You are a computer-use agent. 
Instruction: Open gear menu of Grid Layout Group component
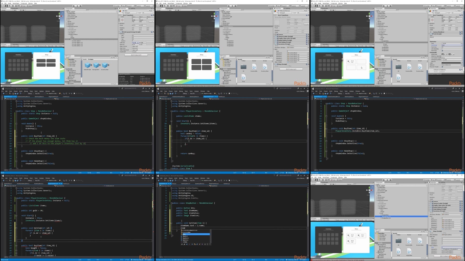(153, 32)
